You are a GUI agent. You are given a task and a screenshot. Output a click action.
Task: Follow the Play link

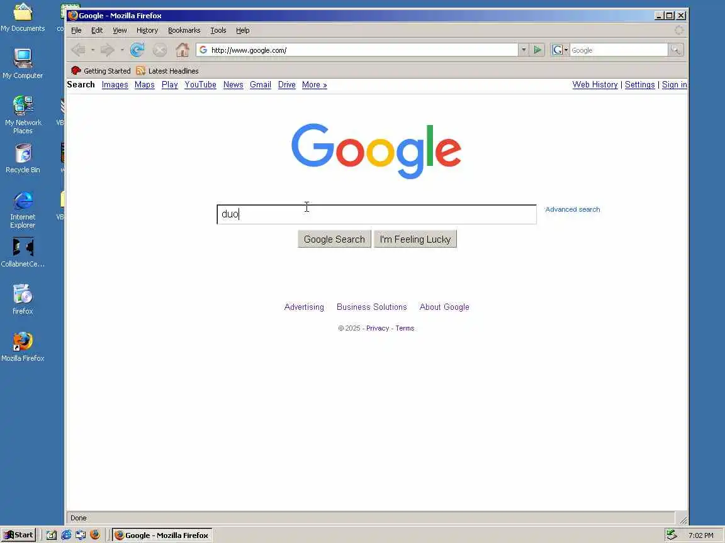170,84
